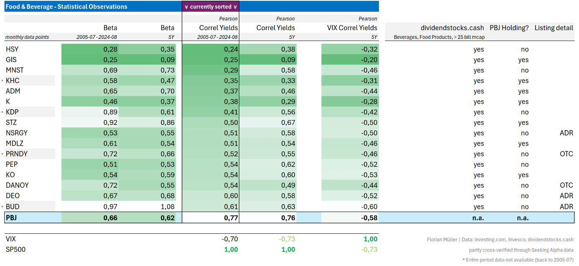
Task: Click KO VIX correlation value -0,53
Action: click(x=369, y=175)
